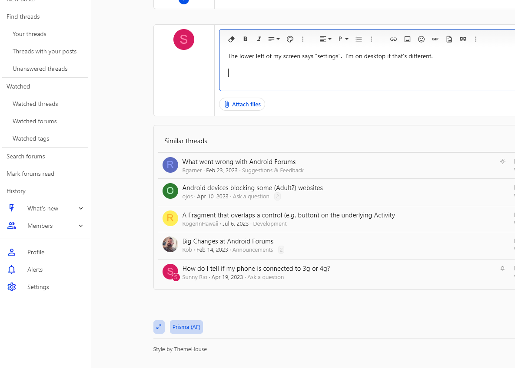Open the Big Changes at Android Forums thread
The height and width of the screenshot is (368, 515).
tap(228, 241)
